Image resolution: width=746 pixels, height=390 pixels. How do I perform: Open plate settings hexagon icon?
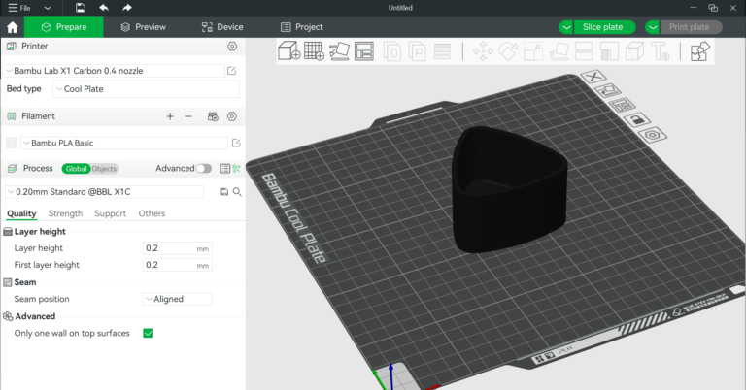653,135
